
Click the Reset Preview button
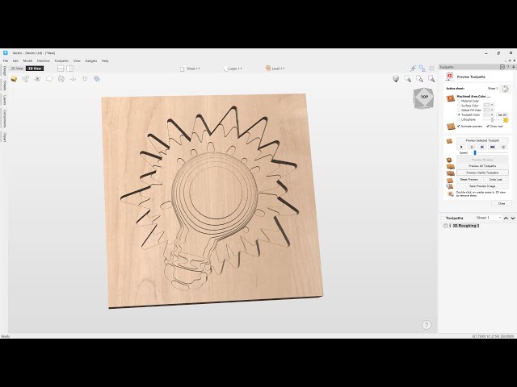469,179
